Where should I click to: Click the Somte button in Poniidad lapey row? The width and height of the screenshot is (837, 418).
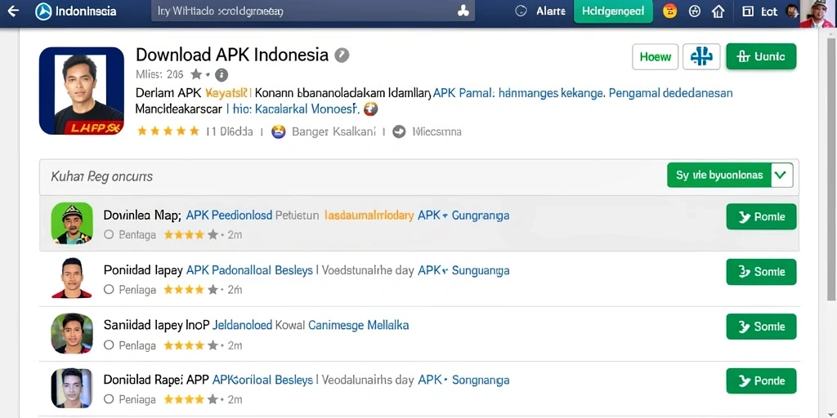coord(761,272)
